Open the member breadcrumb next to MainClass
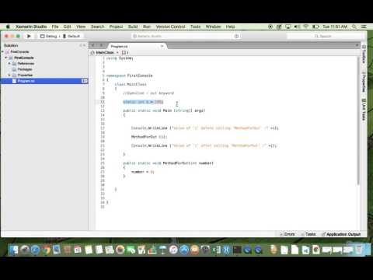This screenshot has width=373, height=280. pos(125,53)
